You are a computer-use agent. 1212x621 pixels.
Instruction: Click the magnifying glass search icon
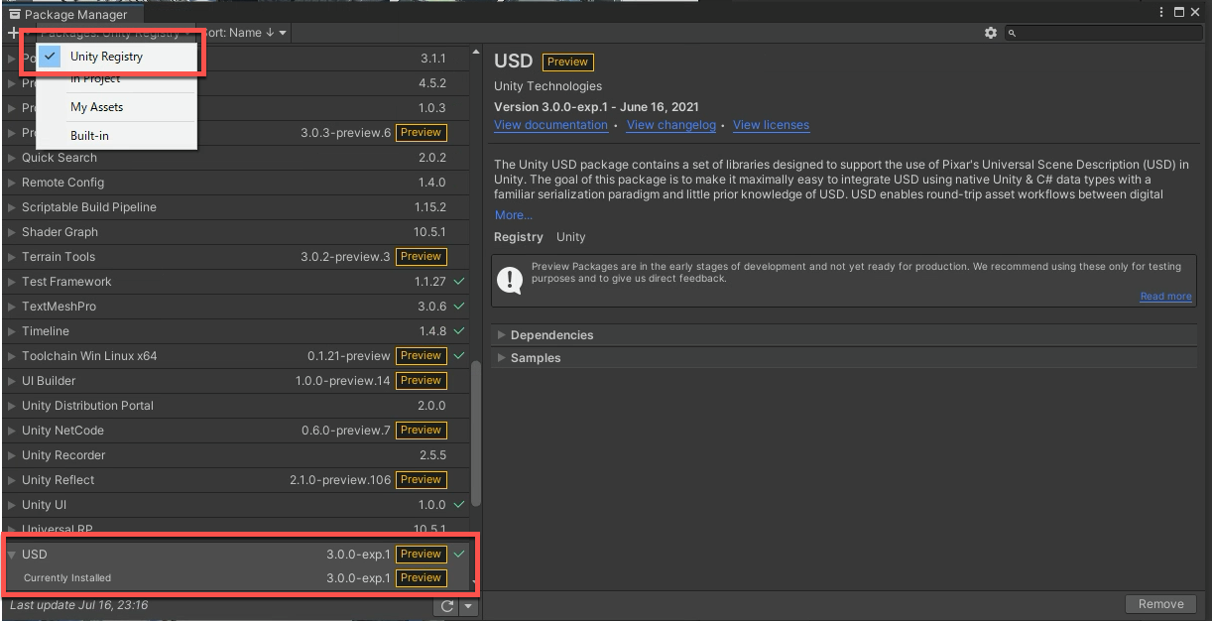click(x=1012, y=33)
